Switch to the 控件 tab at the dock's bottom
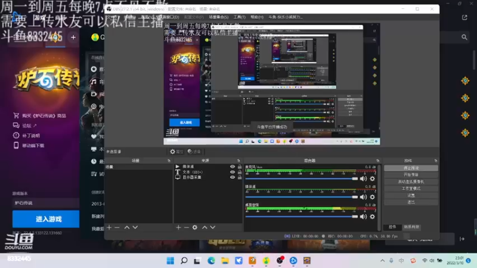477x268 pixels. coord(392,227)
